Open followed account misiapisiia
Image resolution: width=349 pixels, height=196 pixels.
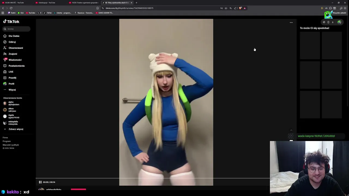coord(11,123)
